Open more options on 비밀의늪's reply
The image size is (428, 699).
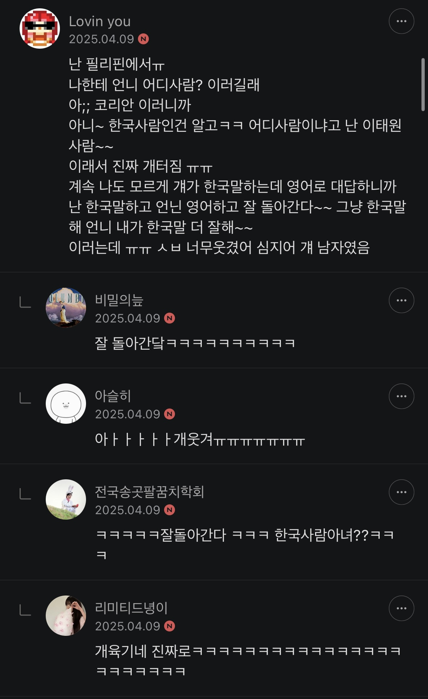tap(401, 300)
